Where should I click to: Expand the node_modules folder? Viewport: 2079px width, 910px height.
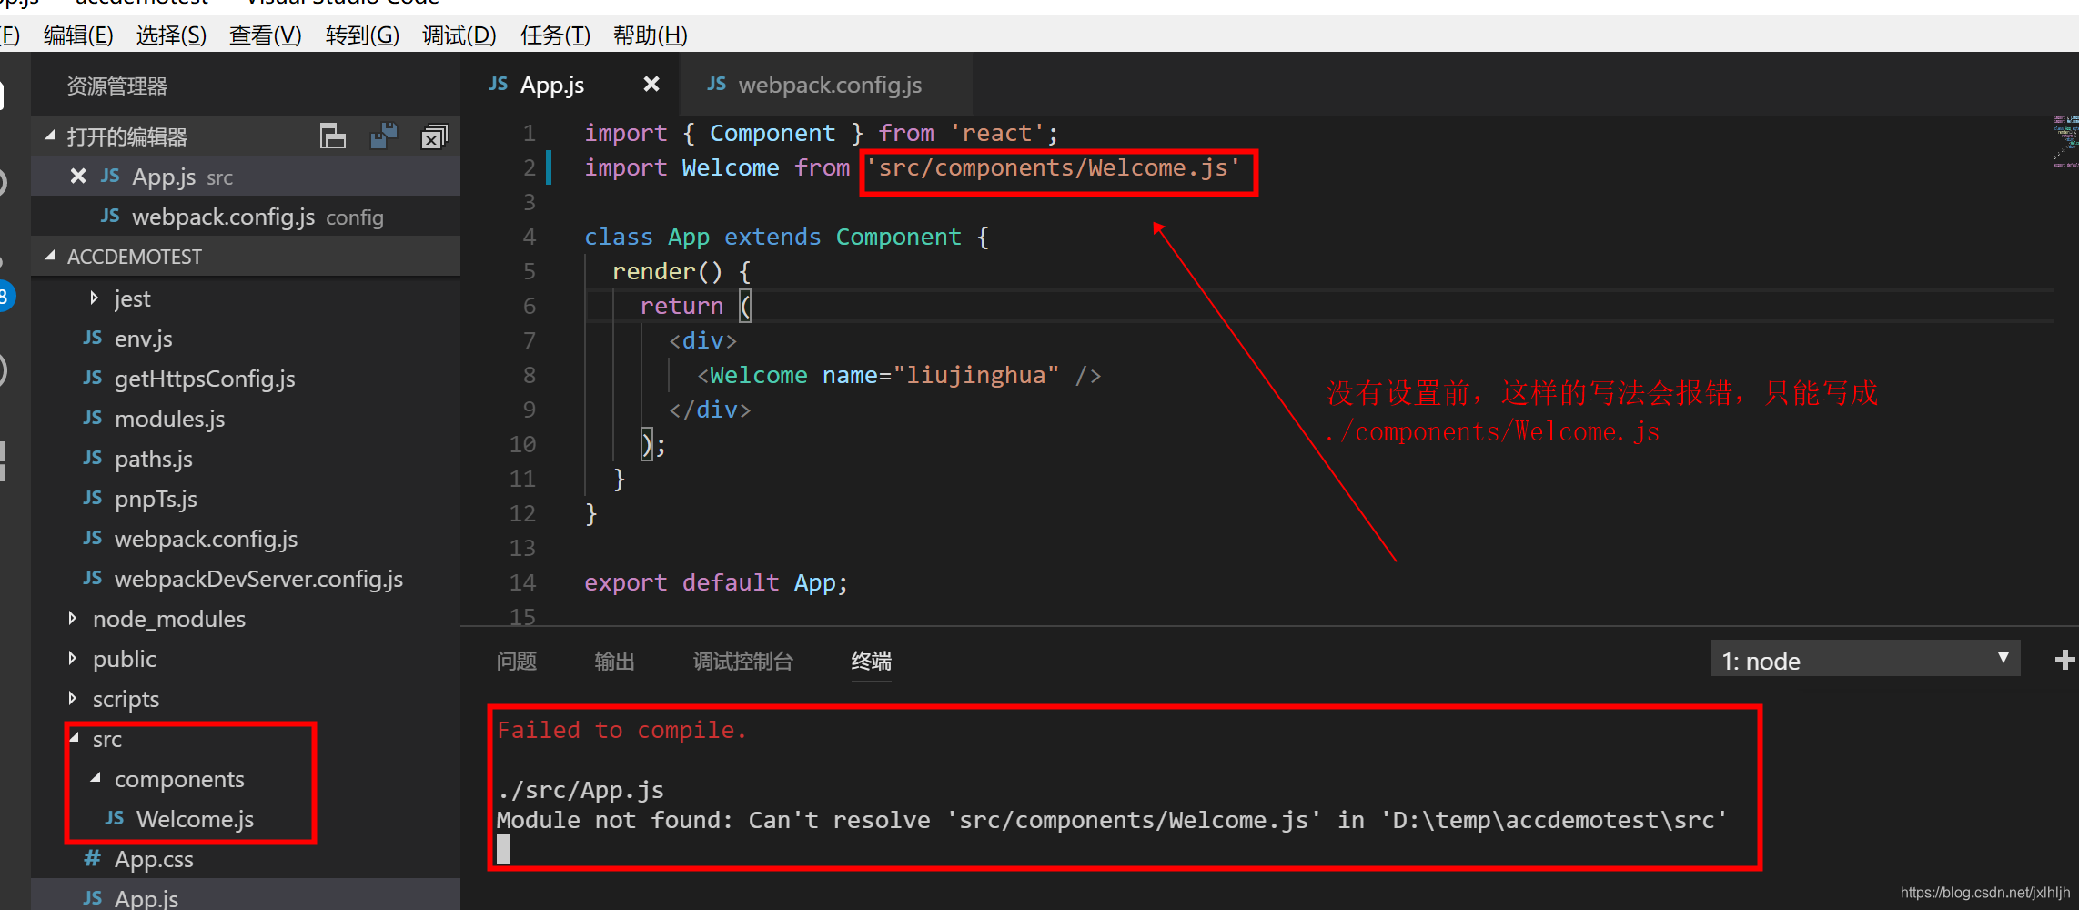click(x=72, y=618)
